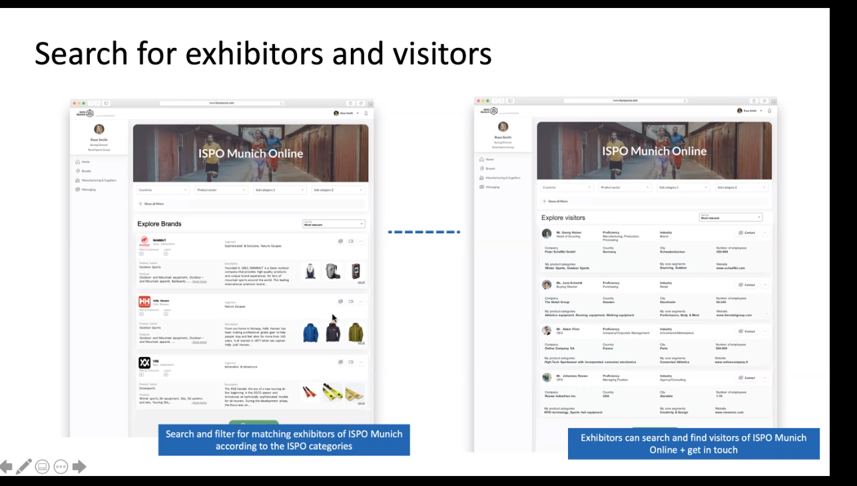Click Helly Hansen brand logo
The width and height of the screenshot is (857, 486).
click(144, 302)
